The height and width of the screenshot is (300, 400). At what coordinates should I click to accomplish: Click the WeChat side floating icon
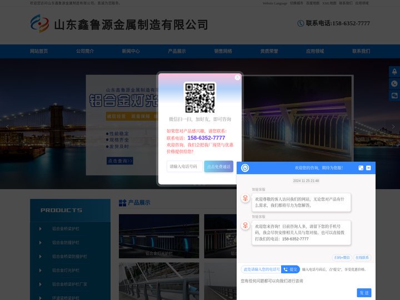[394, 96]
